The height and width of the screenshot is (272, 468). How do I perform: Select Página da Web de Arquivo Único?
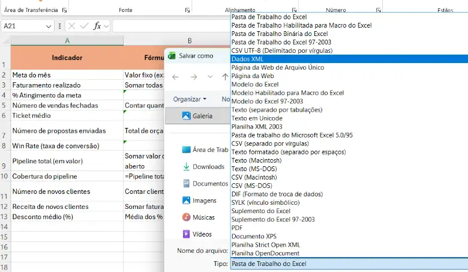tap(350, 67)
